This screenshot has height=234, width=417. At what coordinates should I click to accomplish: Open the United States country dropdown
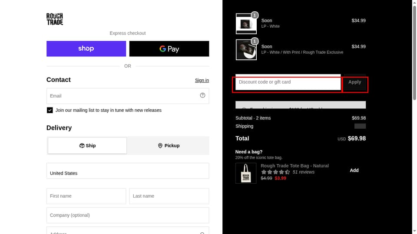coord(128,171)
